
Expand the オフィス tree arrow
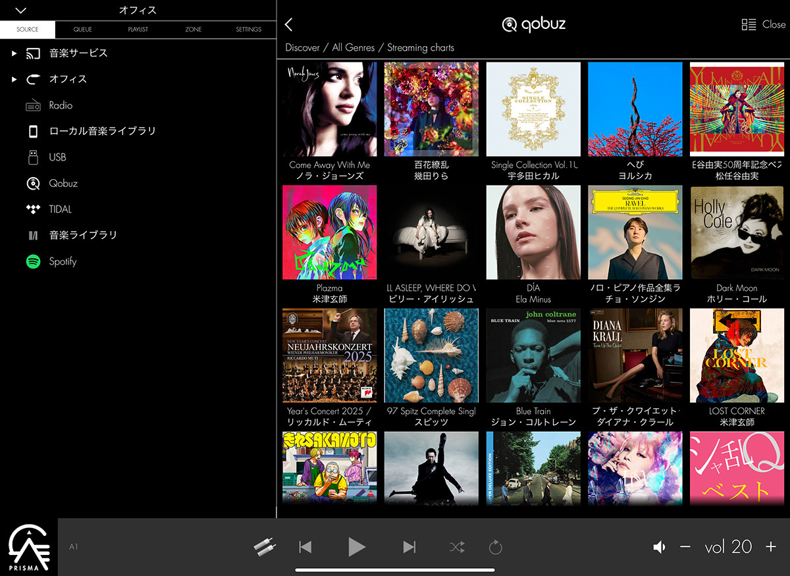click(14, 79)
